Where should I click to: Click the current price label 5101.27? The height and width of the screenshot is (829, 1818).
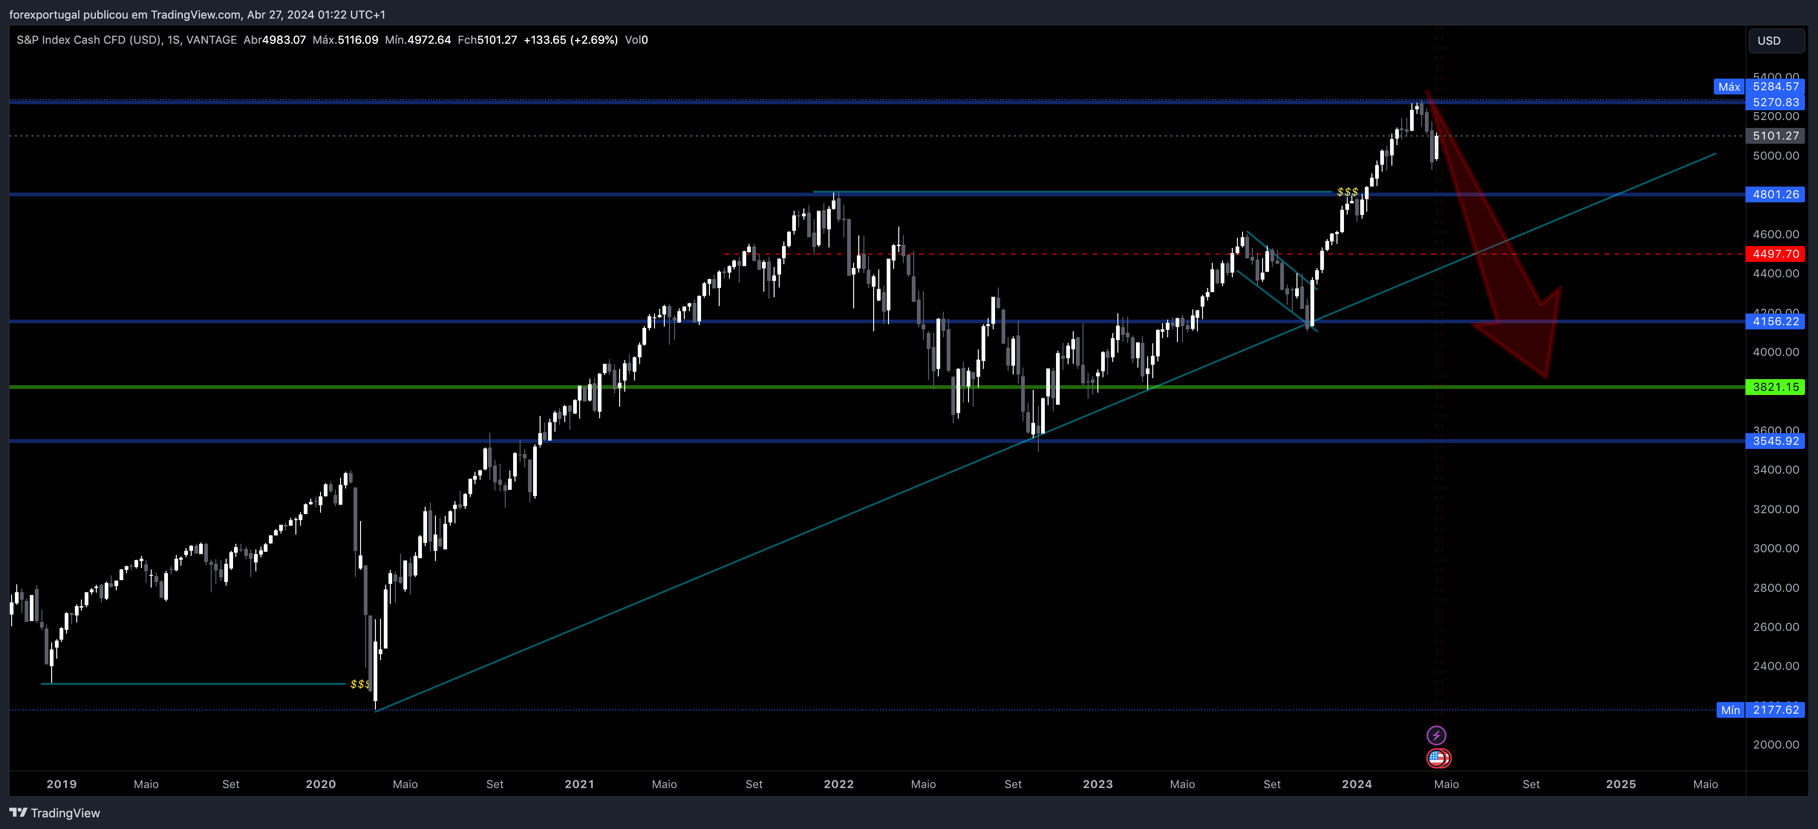click(x=1775, y=135)
